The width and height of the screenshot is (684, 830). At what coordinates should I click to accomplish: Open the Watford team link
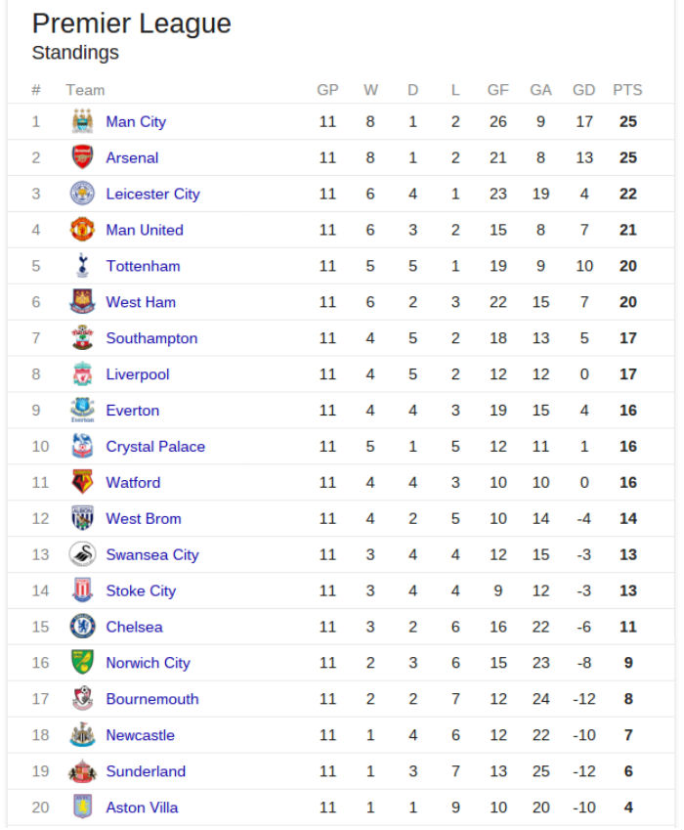(x=133, y=483)
